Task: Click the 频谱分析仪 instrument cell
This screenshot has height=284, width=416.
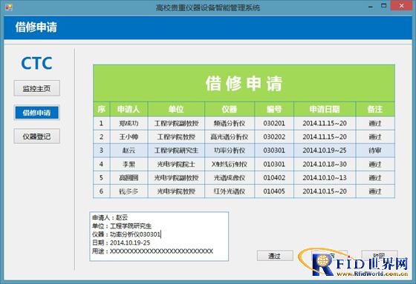Action: tap(230, 123)
